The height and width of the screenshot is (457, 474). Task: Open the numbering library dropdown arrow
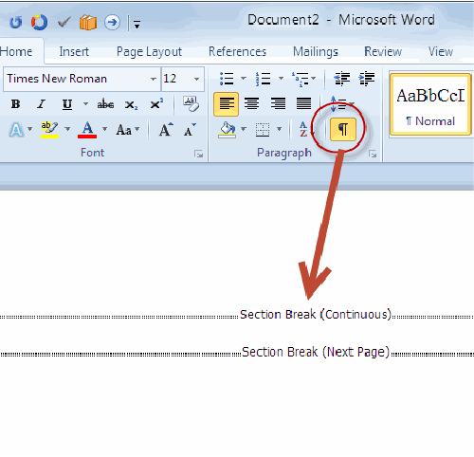(x=281, y=78)
